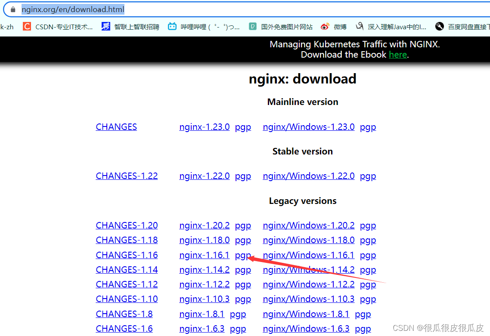
Task: Open the CHANGES-1.6 changelog
Action: pyautogui.click(x=124, y=328)
